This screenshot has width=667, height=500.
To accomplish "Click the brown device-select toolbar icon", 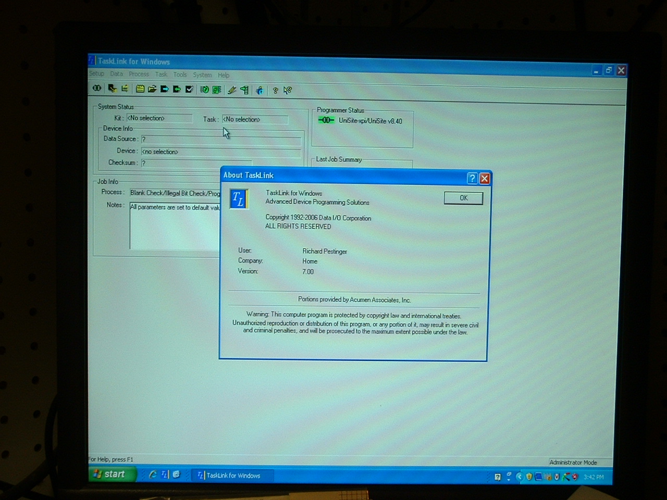I will tap(112, 89).
